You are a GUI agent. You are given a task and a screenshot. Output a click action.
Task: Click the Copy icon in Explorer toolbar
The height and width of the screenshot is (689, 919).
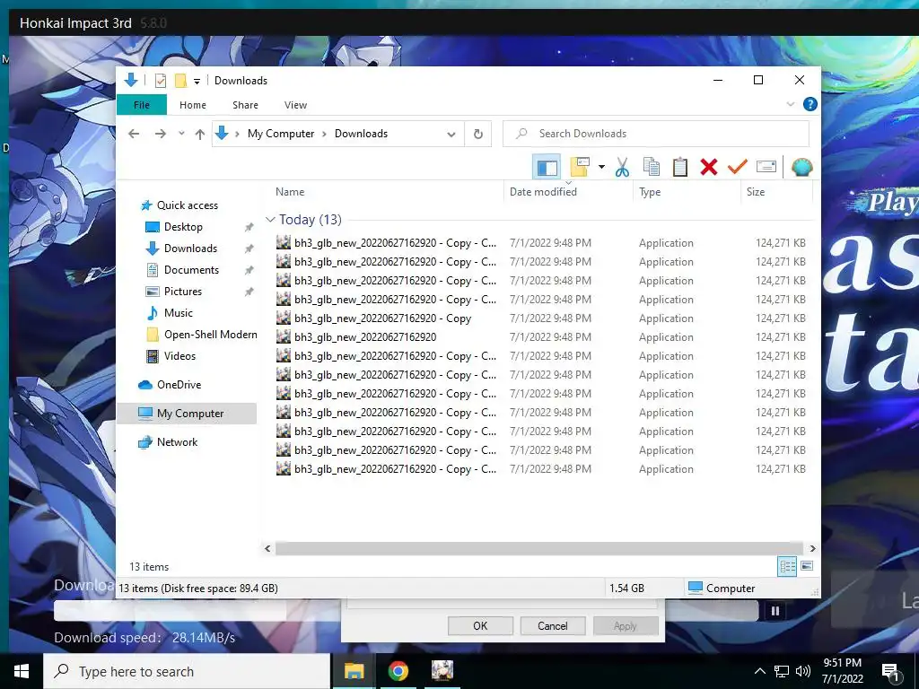[652, 168]
